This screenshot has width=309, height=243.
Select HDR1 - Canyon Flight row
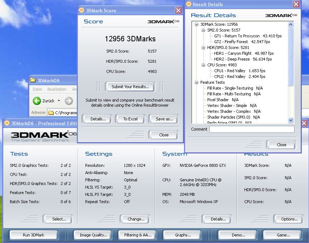pos(244,53)
